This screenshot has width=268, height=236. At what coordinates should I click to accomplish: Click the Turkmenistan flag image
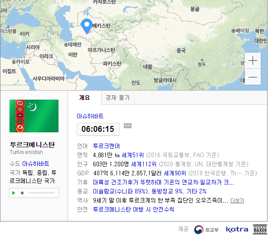click(34, 116)
